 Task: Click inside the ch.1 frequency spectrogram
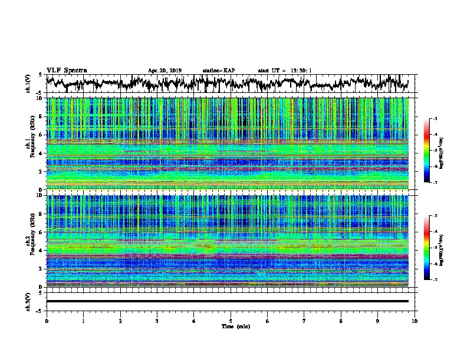pyautogui.click(x=227, y=144)
